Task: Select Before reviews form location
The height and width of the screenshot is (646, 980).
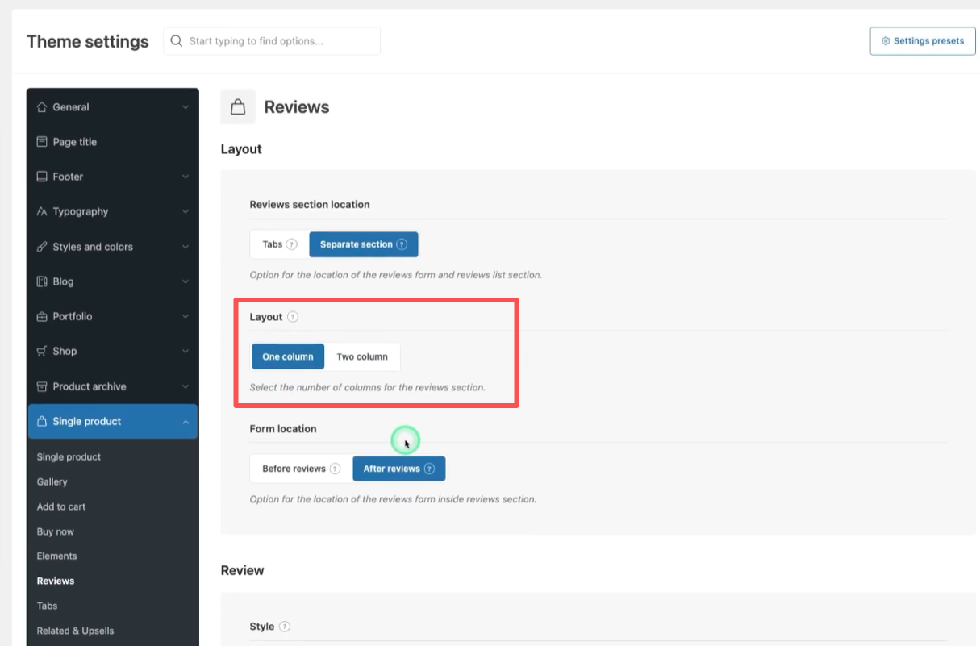Action: pyautogui.click(x=294, y=469)
